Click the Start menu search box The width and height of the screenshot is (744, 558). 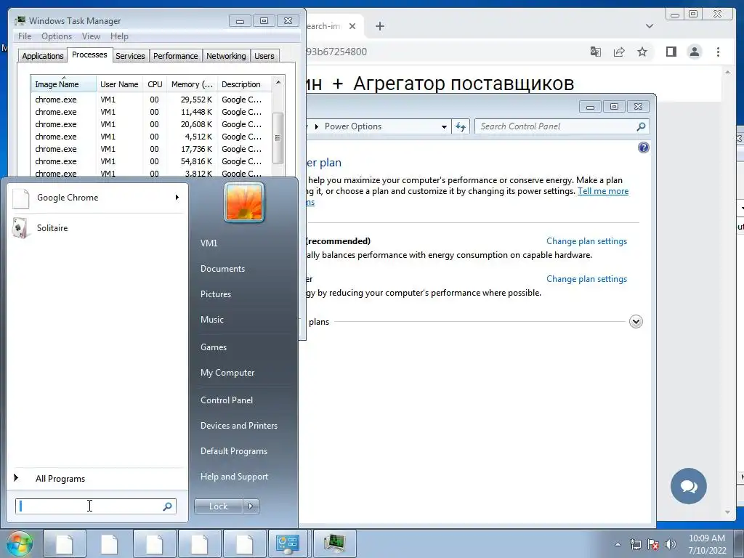95,506
